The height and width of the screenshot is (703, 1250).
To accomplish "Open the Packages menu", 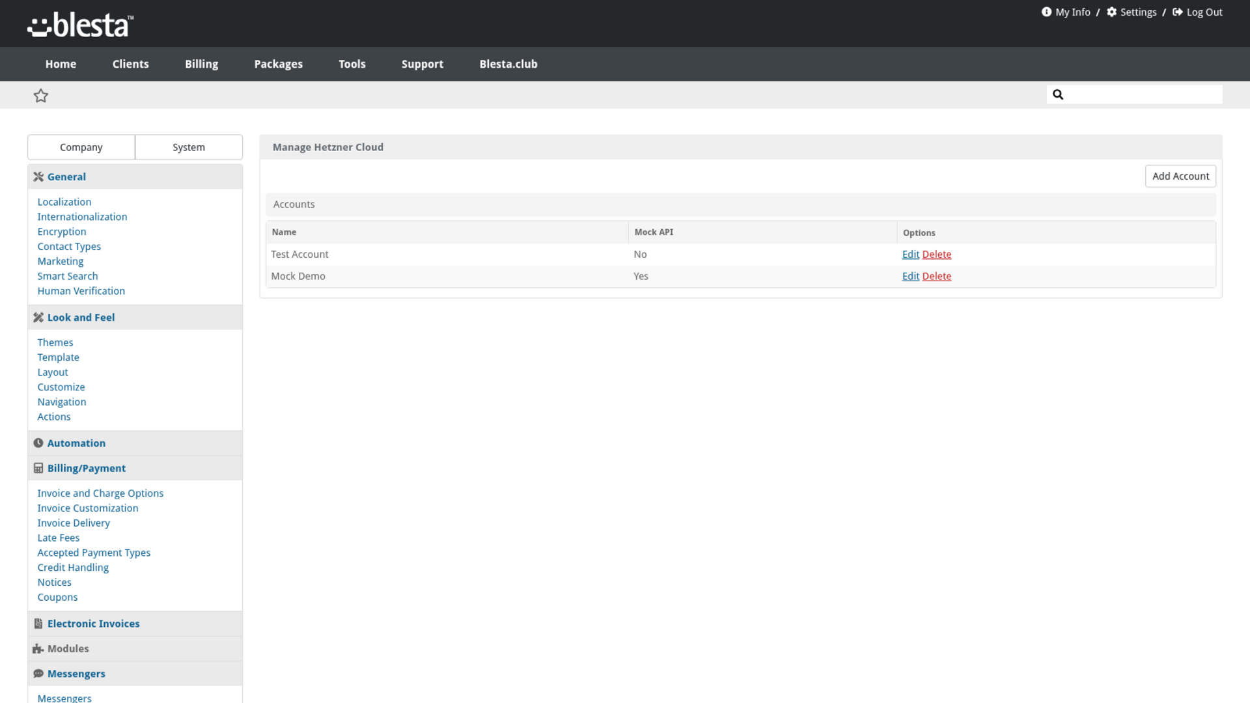I will [278, 64].
